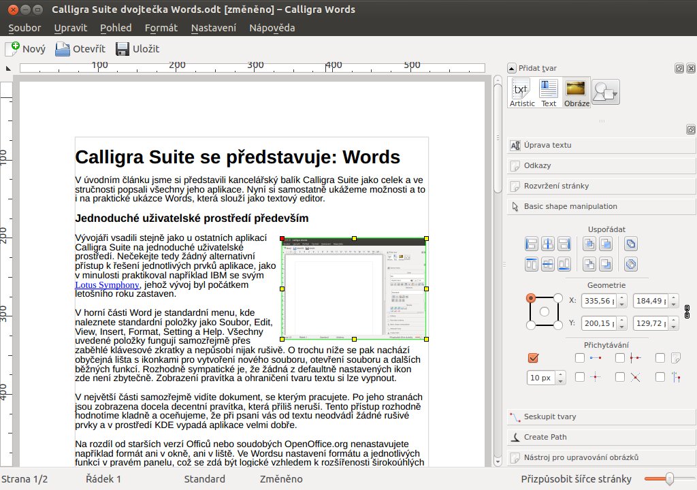
Task: Click the Uložit floppy disk icon
Action: (x=123, y=49)
